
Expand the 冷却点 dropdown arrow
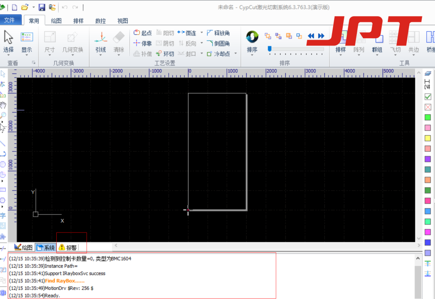236,54
